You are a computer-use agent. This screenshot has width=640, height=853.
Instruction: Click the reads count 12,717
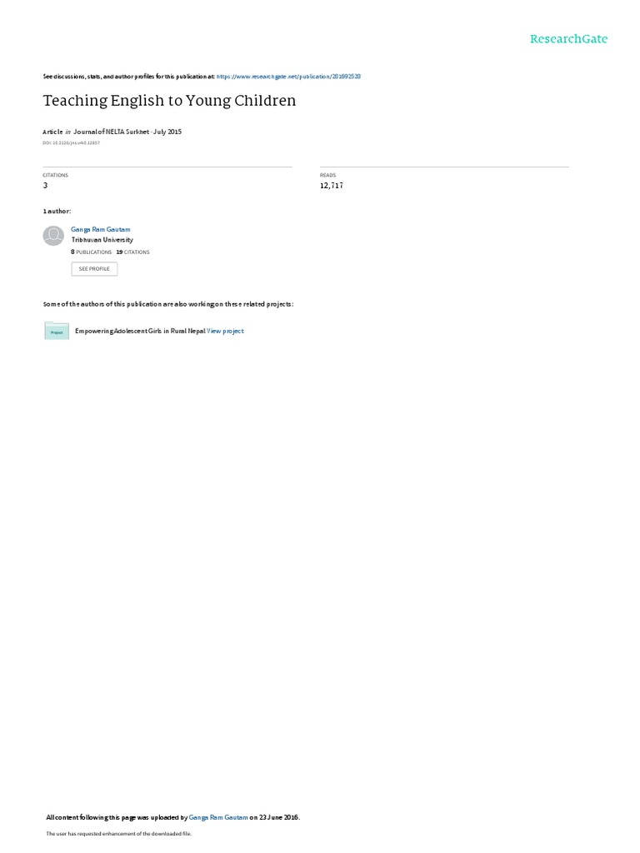click(332, 186)
